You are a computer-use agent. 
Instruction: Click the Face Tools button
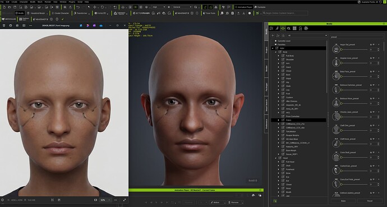click(x=209, y=13)
